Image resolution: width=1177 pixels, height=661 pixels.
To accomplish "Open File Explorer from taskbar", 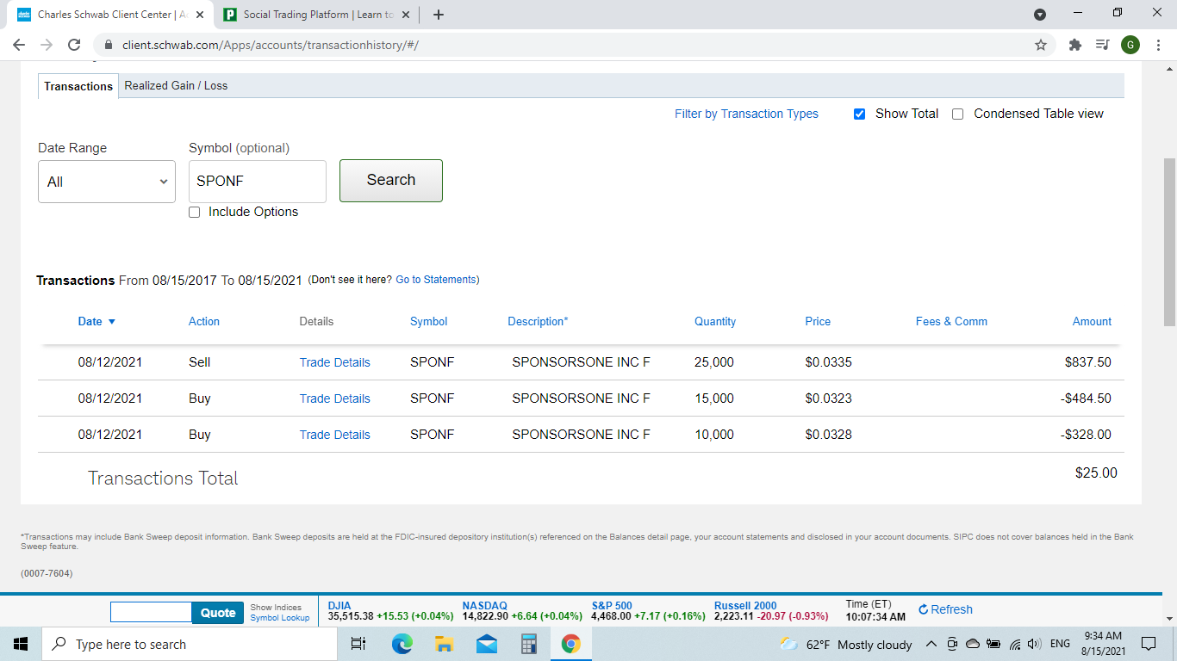I will (445, 644).
